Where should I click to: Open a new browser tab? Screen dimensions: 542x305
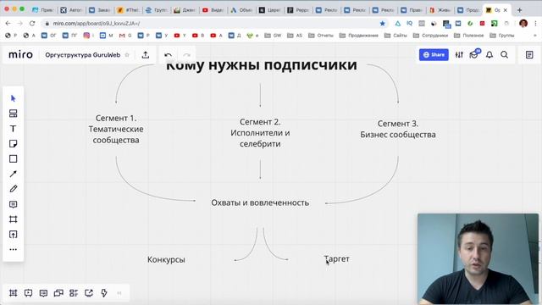coord(519,10)
